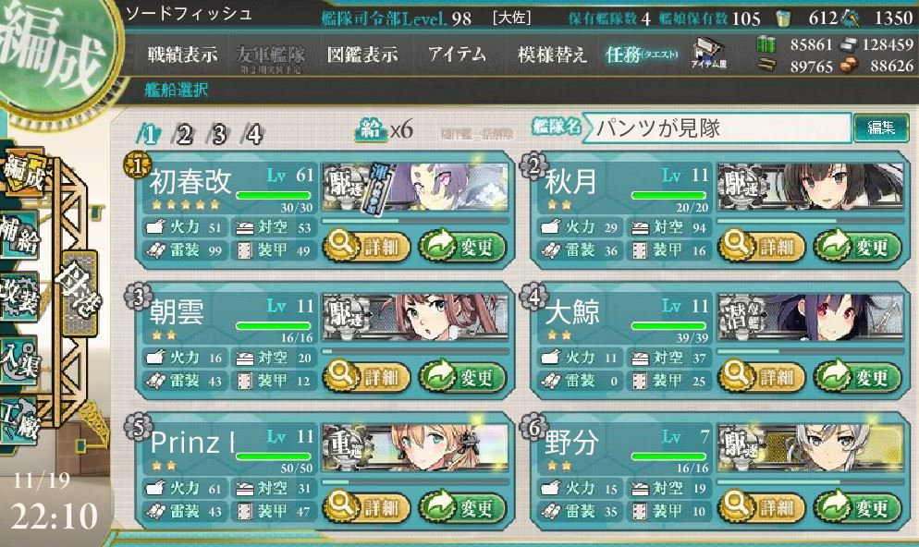Switch to fleet 2 tab
The height and width of the screenshot is (547, 919).
coord(183,135)
